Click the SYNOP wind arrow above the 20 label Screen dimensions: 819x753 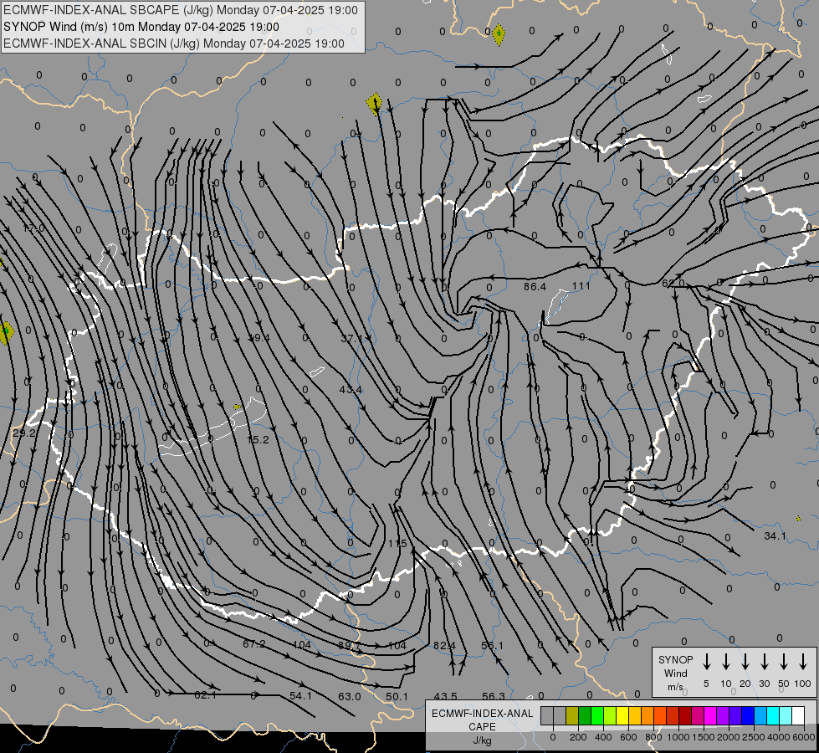pos(745,662)
